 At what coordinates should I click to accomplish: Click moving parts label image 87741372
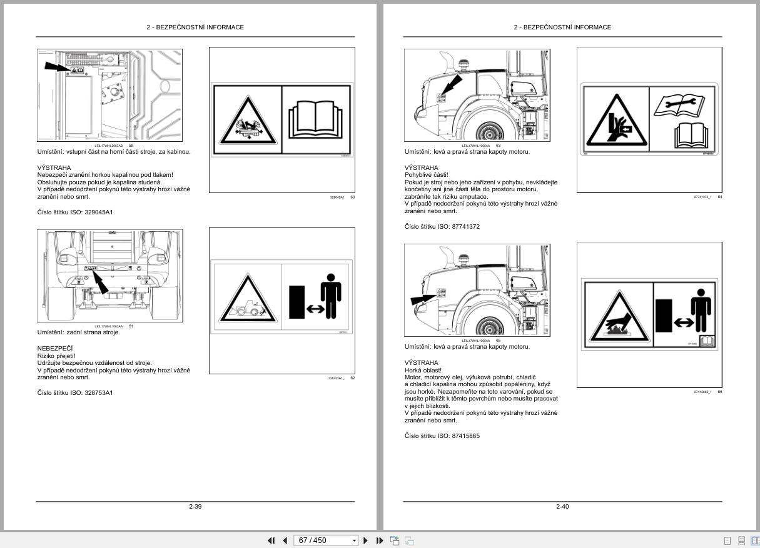coord(649,118)
